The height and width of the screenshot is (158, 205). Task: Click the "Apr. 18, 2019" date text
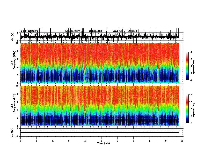coord(72,31)
